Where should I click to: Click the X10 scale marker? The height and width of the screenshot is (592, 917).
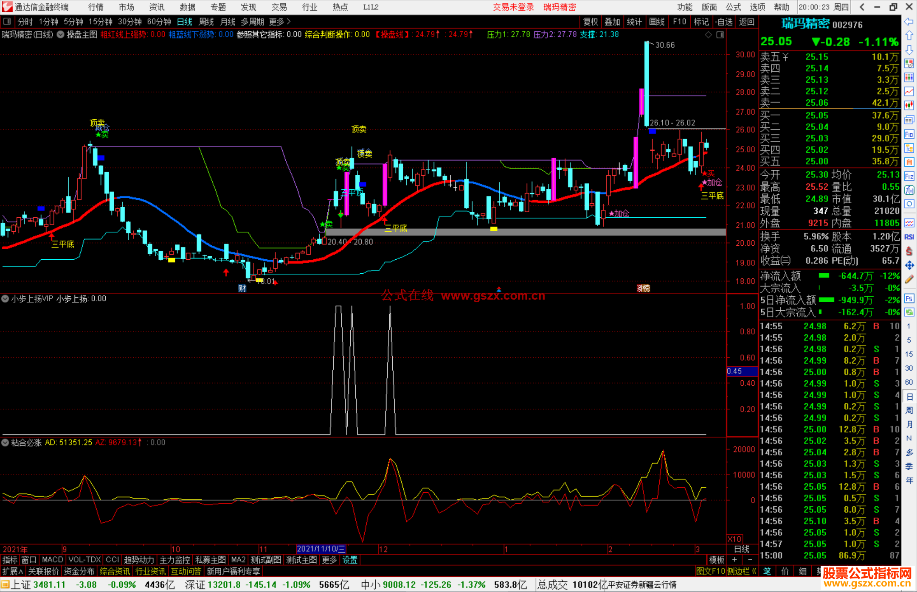pyautogui.click(x=735, y=539)
